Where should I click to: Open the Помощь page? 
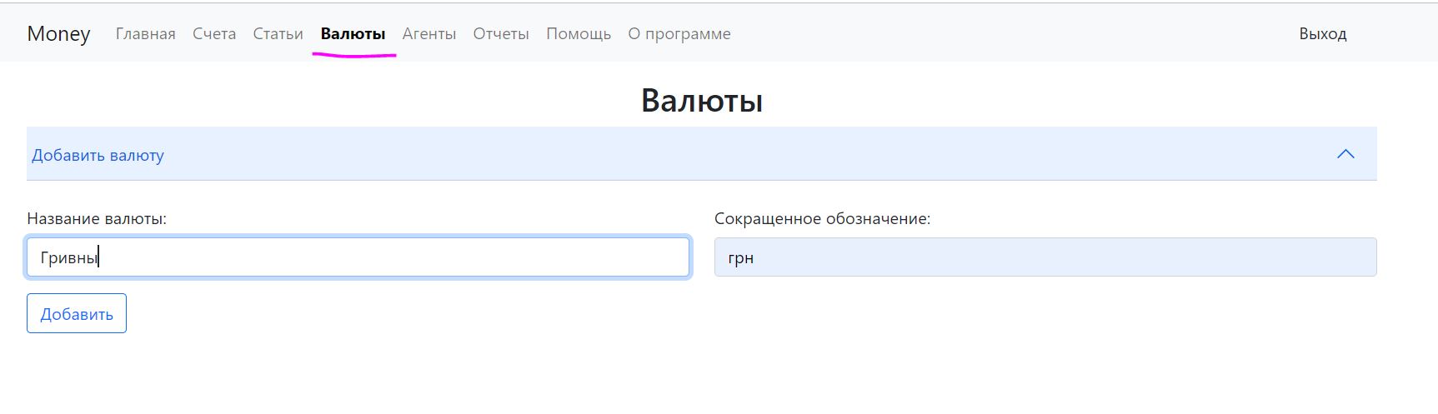(579, 34)
